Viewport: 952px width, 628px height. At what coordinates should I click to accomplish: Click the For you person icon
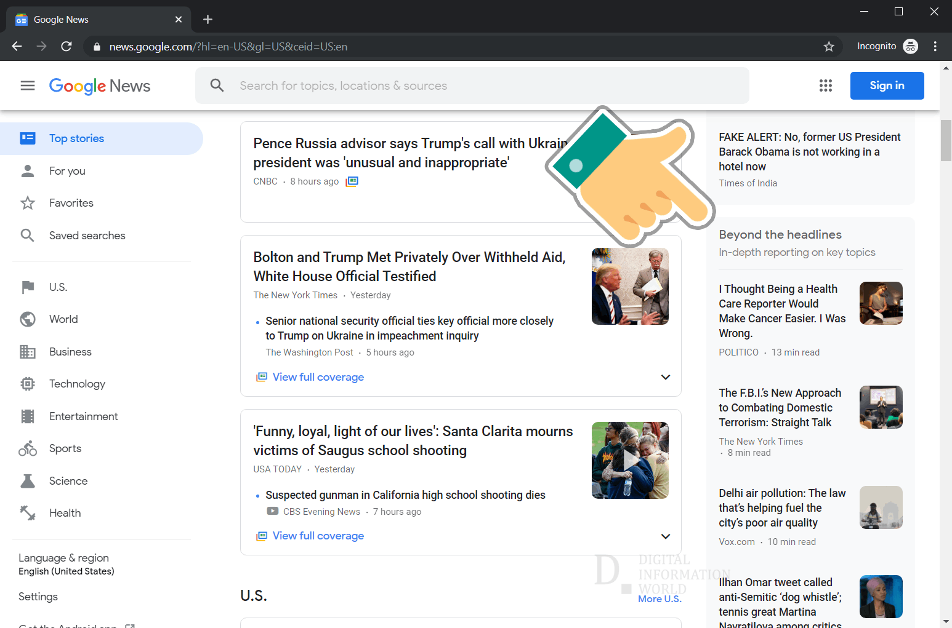pyautogui.click(x=28, y=171)
